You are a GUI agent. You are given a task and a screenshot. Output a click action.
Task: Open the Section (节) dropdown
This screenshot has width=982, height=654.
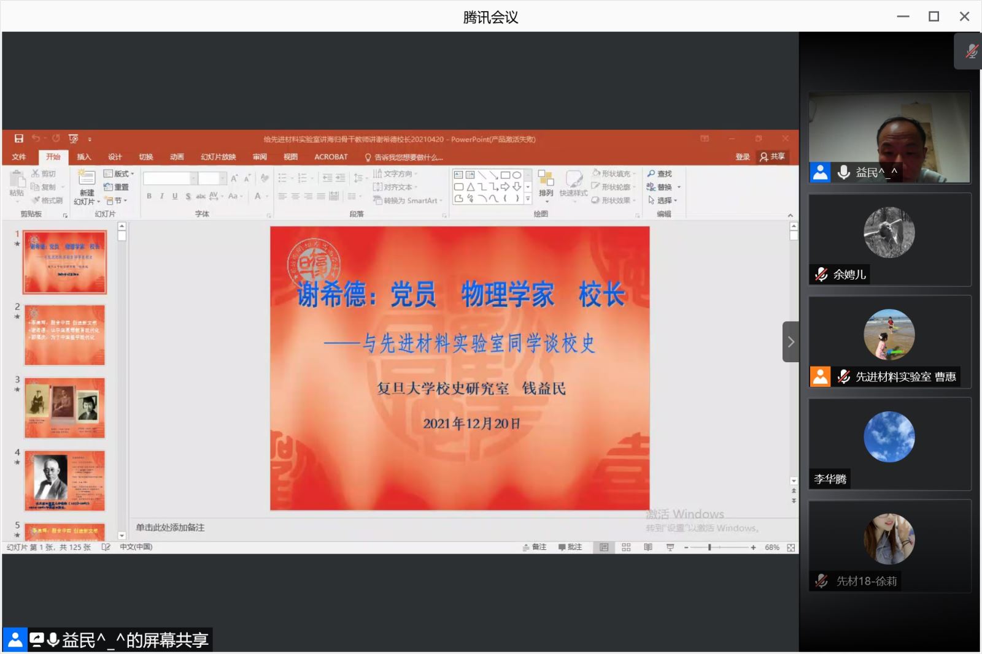tap(117, 200)
